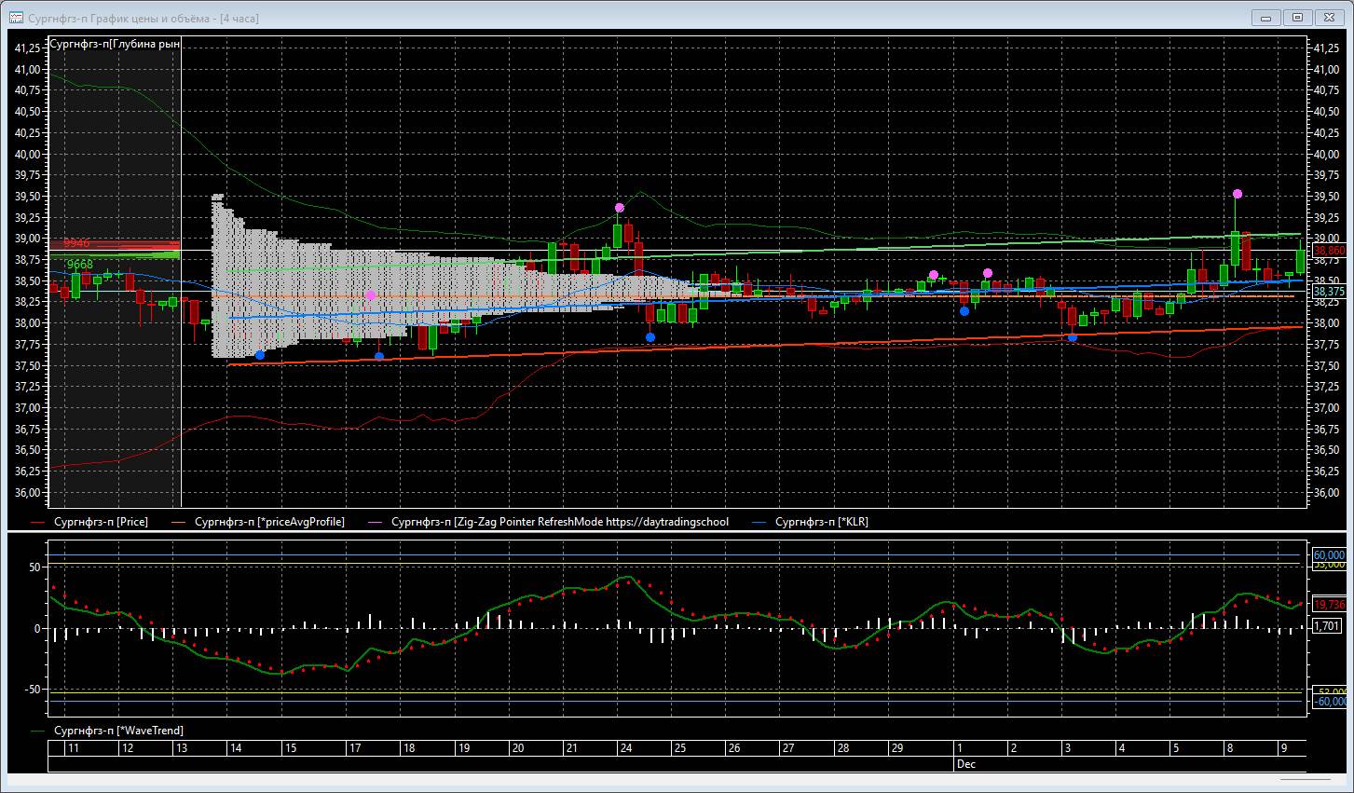Click the pink Zig-Zag marker above the 24th
Image resolution: width=1354 pixels, height=793 pixels.
(620, 208)
